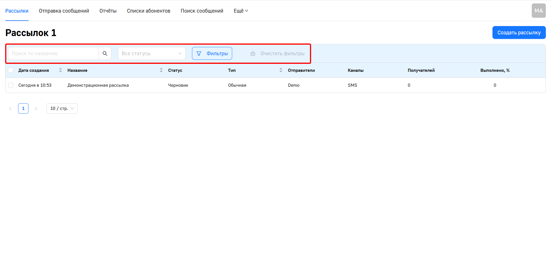Click the magnifying glass search icon

[x=105, y=54]
